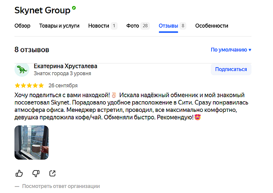
Task: Open the reviewer's dinosaur avatar
Action: click(x=22, y=70)
